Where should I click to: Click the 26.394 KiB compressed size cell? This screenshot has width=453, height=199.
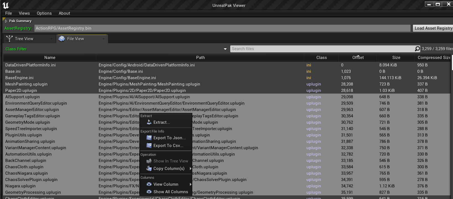click(x=427, y=78)
